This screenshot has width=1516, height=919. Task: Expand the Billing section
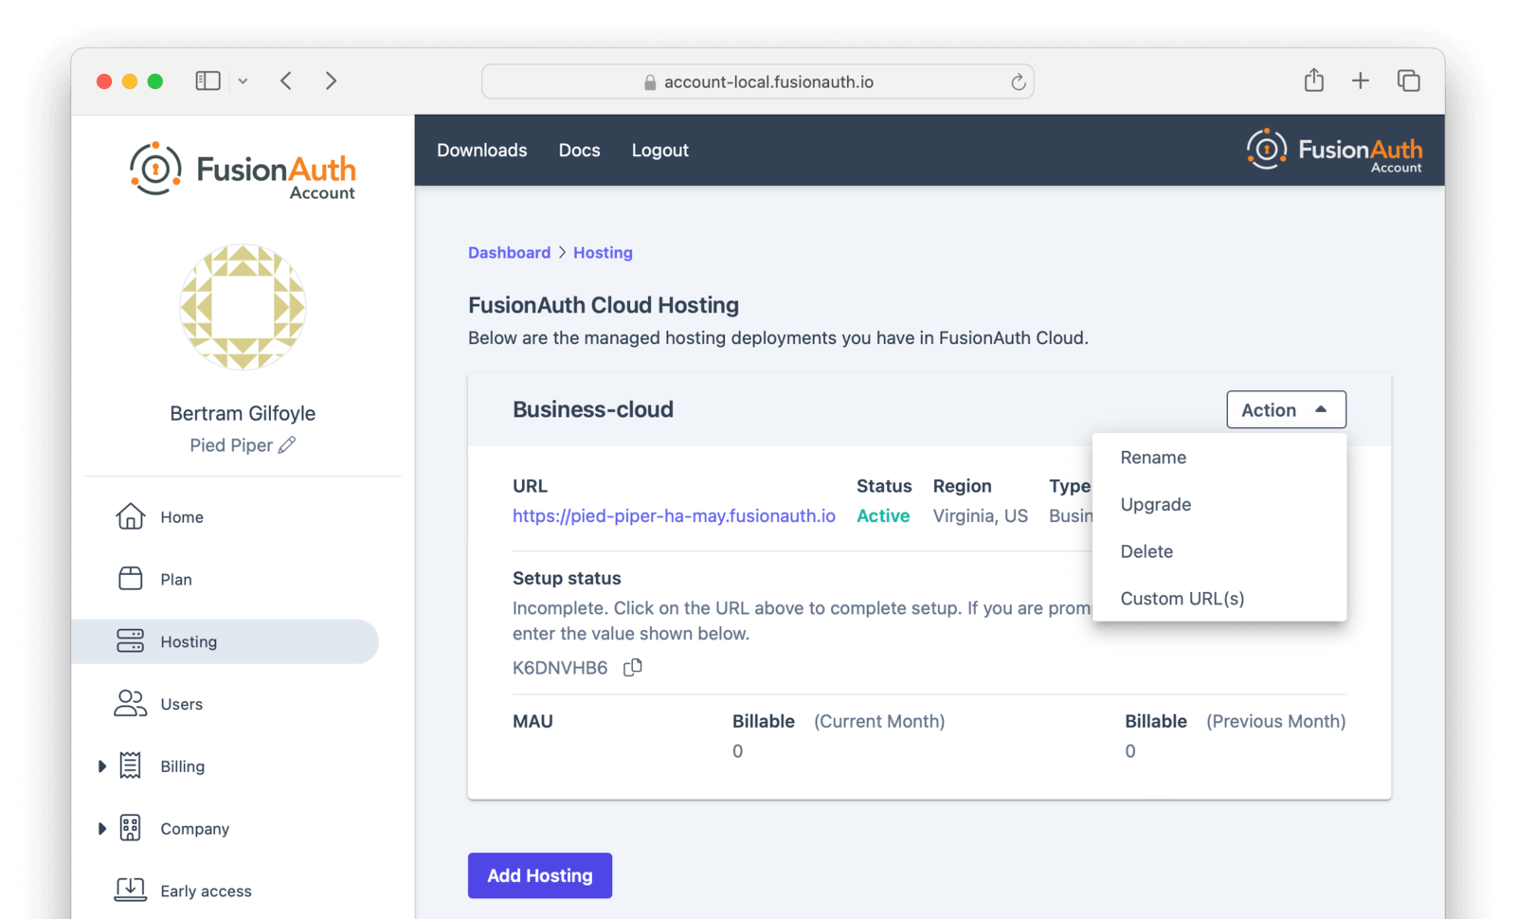tap(102, 766)
